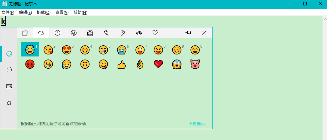327x140 pixels.
Task: Open the recently used emoji tab (clock)
Action: (57, 33)
